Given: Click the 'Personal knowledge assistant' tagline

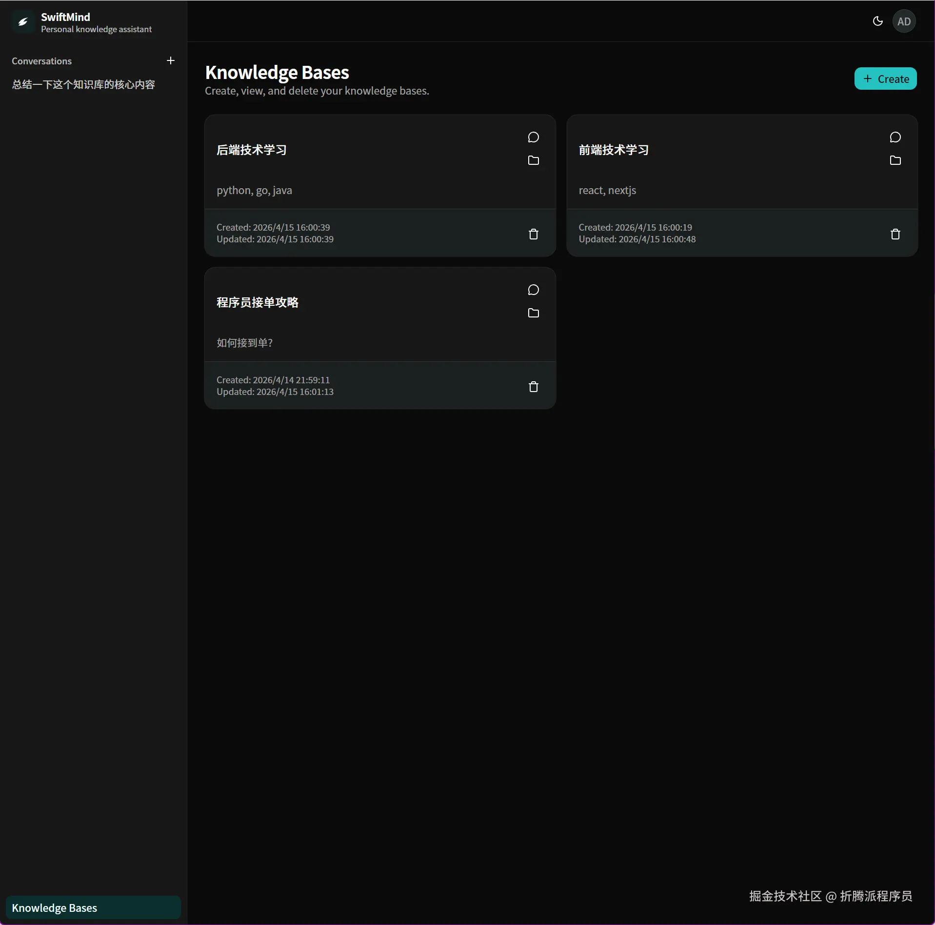Looking at the screenshot, I should tap(96, 29).
